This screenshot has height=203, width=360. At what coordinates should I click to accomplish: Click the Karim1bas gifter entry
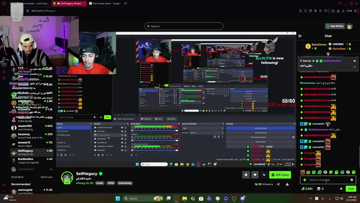[340, 49]
